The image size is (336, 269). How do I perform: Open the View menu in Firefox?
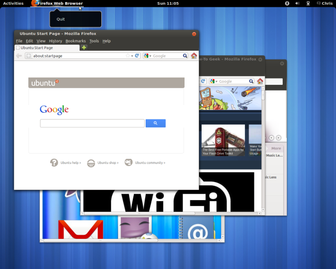[41, 41]
